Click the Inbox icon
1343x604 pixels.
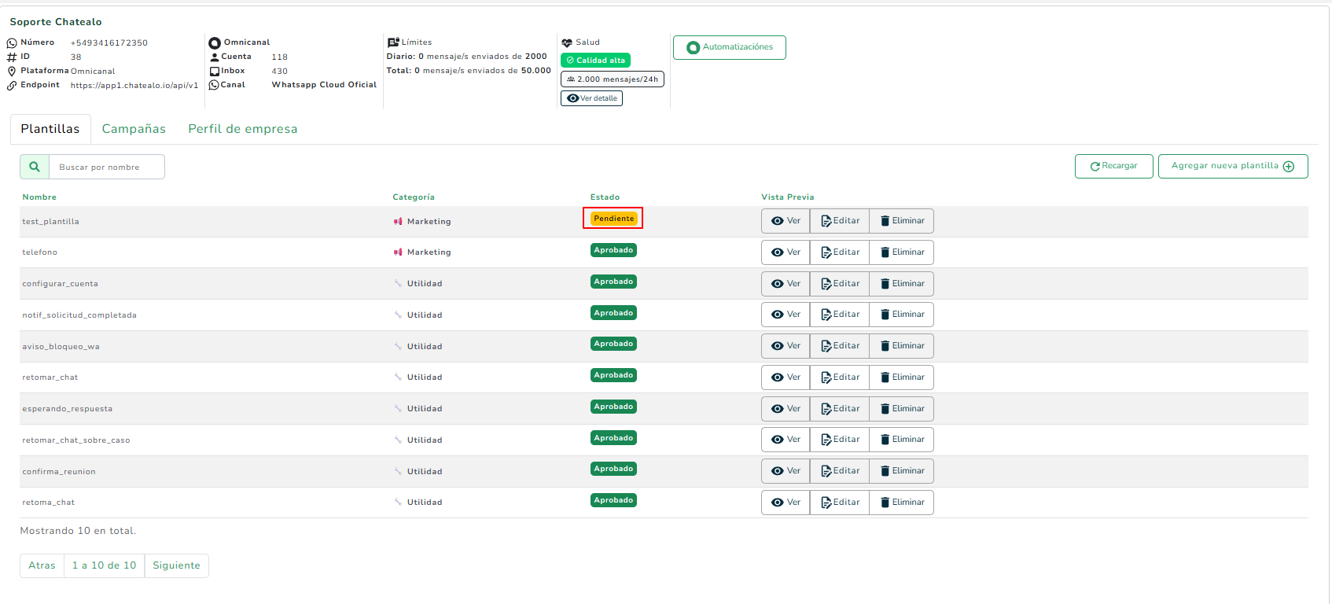click(x=215, y=72)
